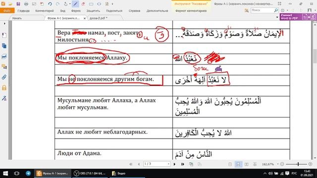Click the Print icon in quick toolbar

pyautogui.click(x=26, y=4)
